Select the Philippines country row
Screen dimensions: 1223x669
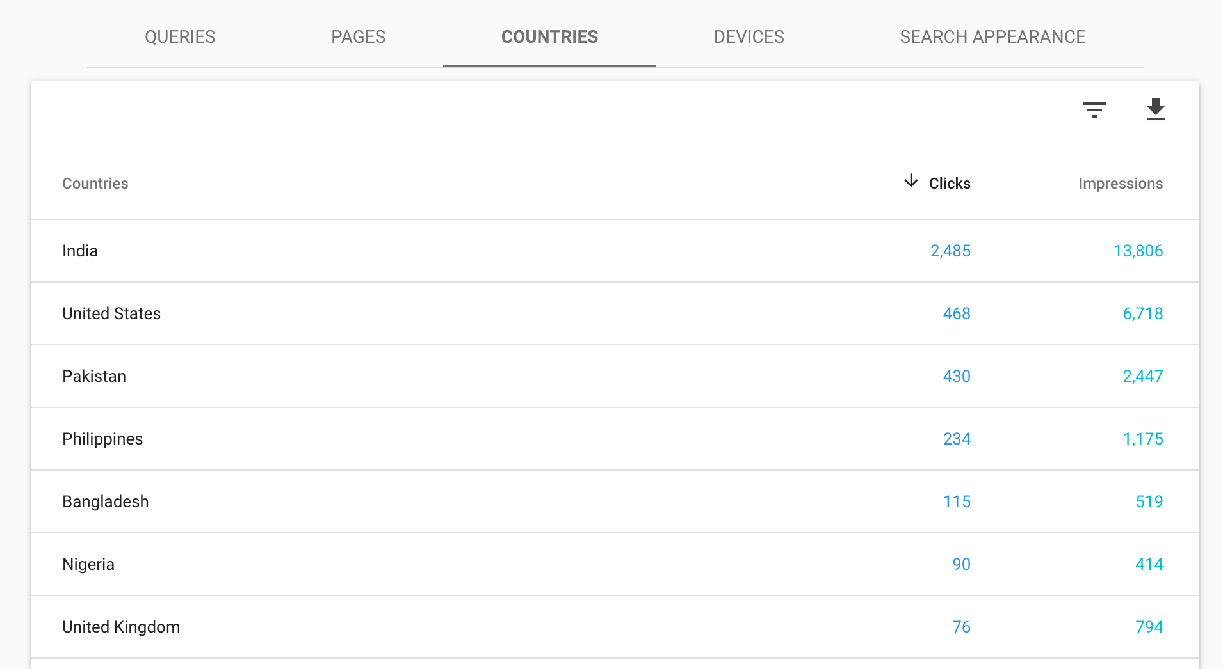[x=102, y=439]
